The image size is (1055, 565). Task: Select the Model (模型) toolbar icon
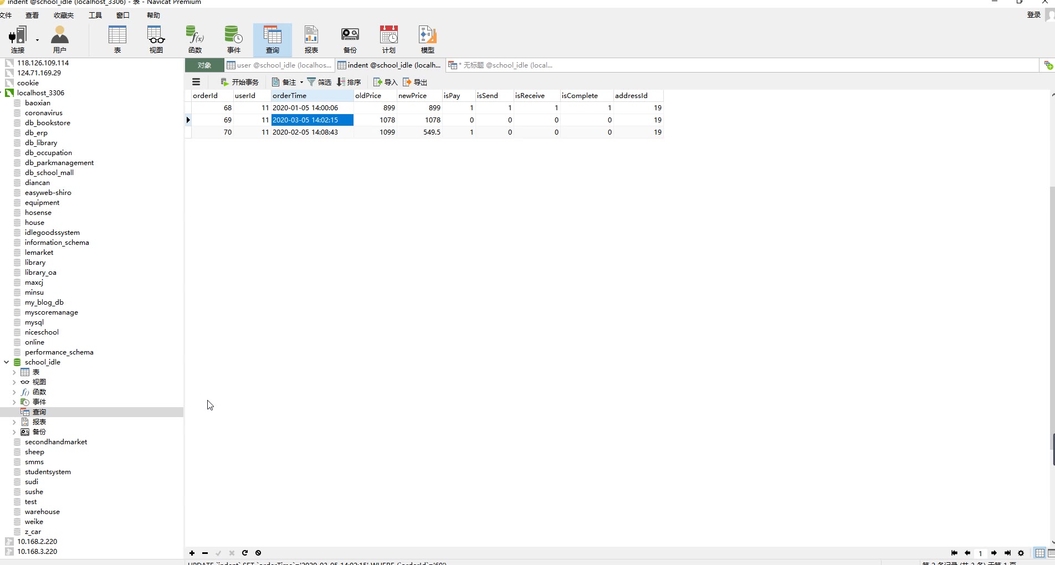tap(428, 39)
